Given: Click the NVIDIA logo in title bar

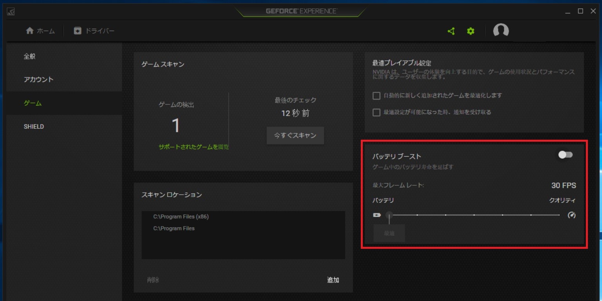Looking at the screenshot, I should [11, 12].
